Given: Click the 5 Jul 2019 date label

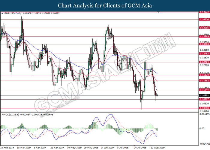Looking at the screenshot, I should tap(123, 148).
